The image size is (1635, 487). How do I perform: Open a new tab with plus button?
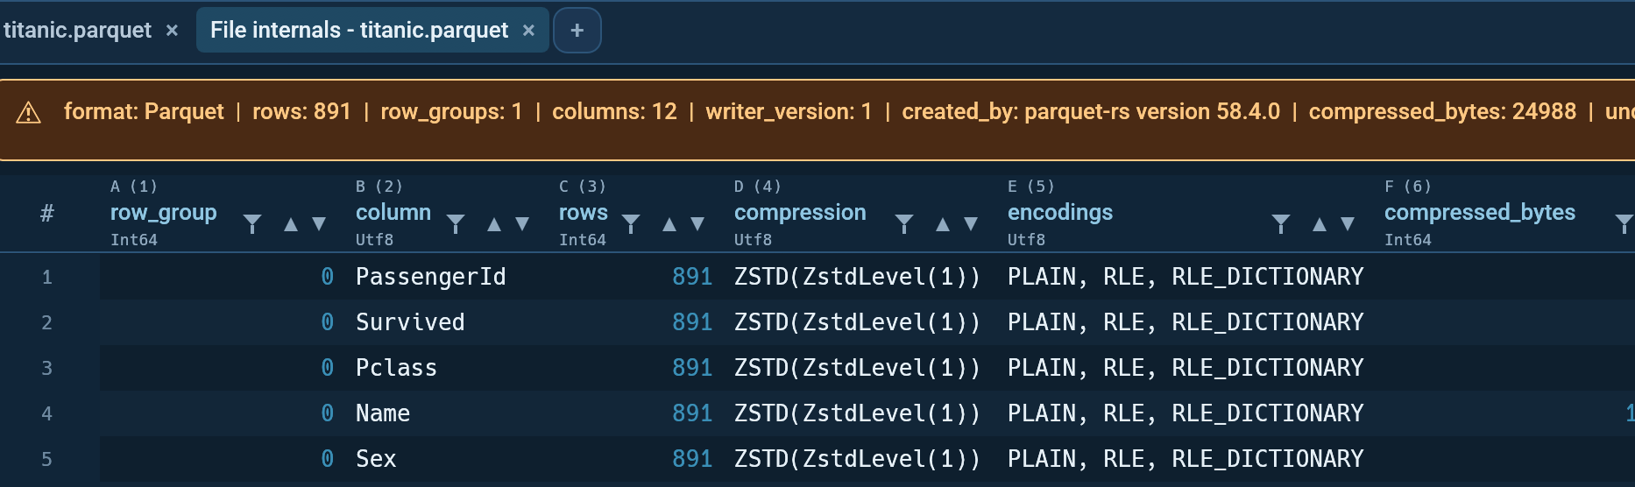[x=577, y=31]
